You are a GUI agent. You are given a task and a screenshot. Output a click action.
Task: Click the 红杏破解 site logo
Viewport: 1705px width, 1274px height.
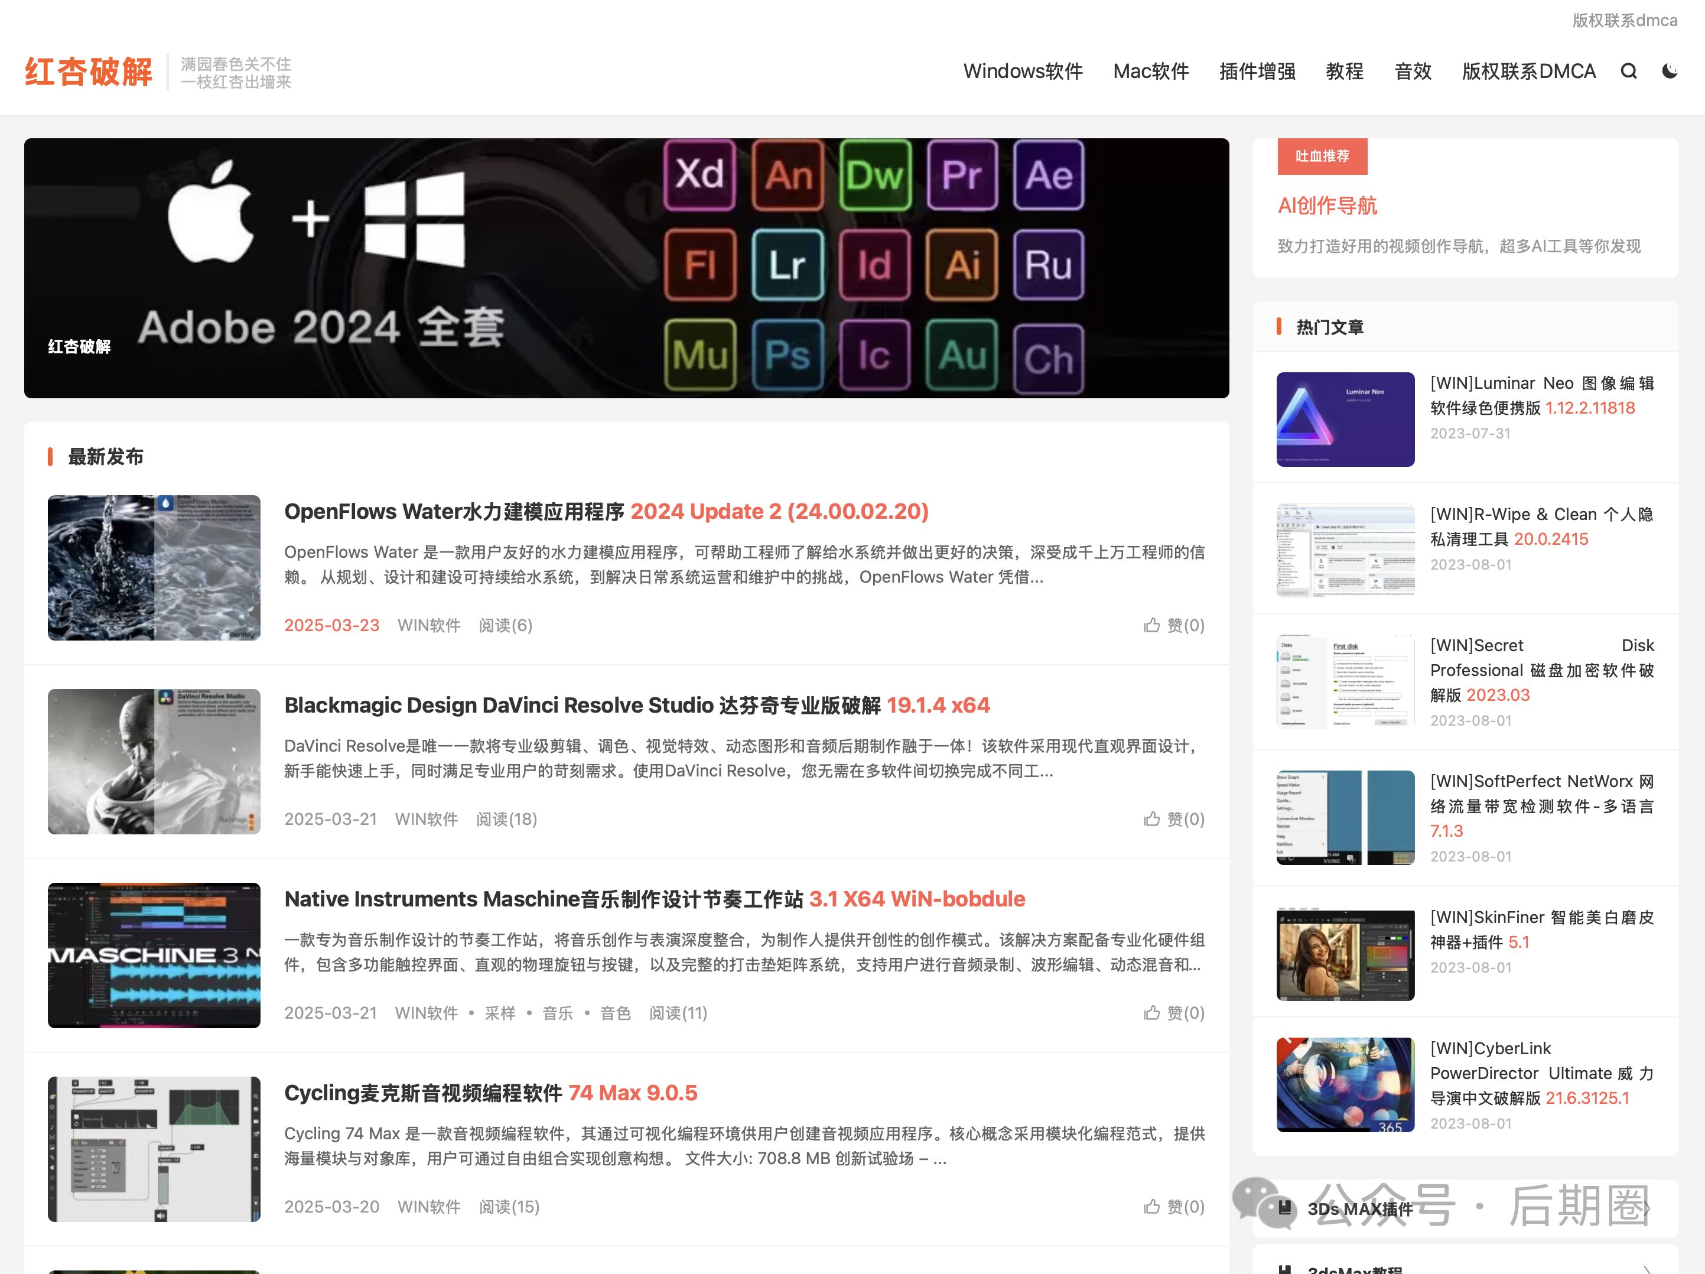tap(89, 71)
